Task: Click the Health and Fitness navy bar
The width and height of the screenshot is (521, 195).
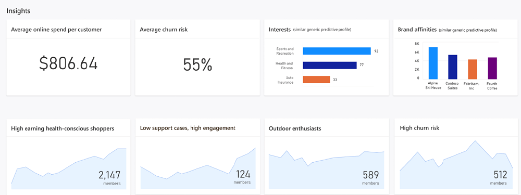Action: [330, 65]
